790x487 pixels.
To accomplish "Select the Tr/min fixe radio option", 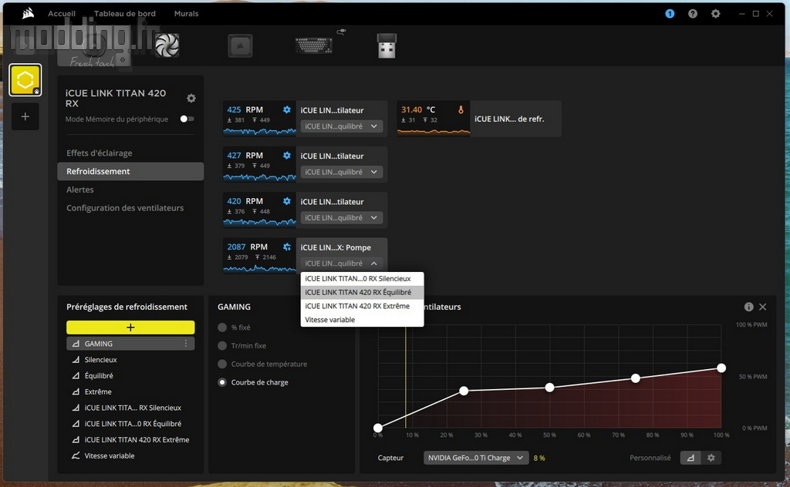I will click(222, 346).
